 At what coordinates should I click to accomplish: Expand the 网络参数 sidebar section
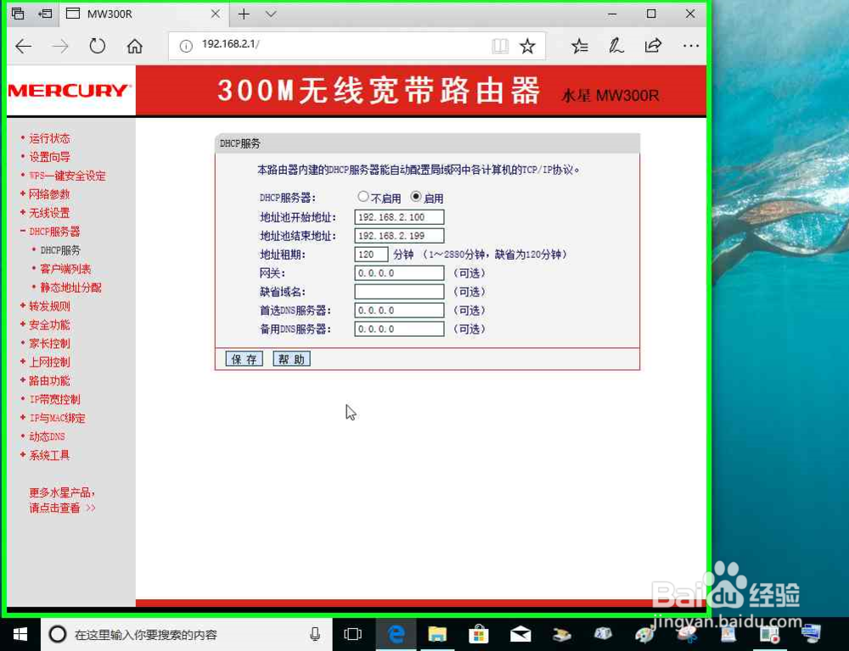[48, 194]
